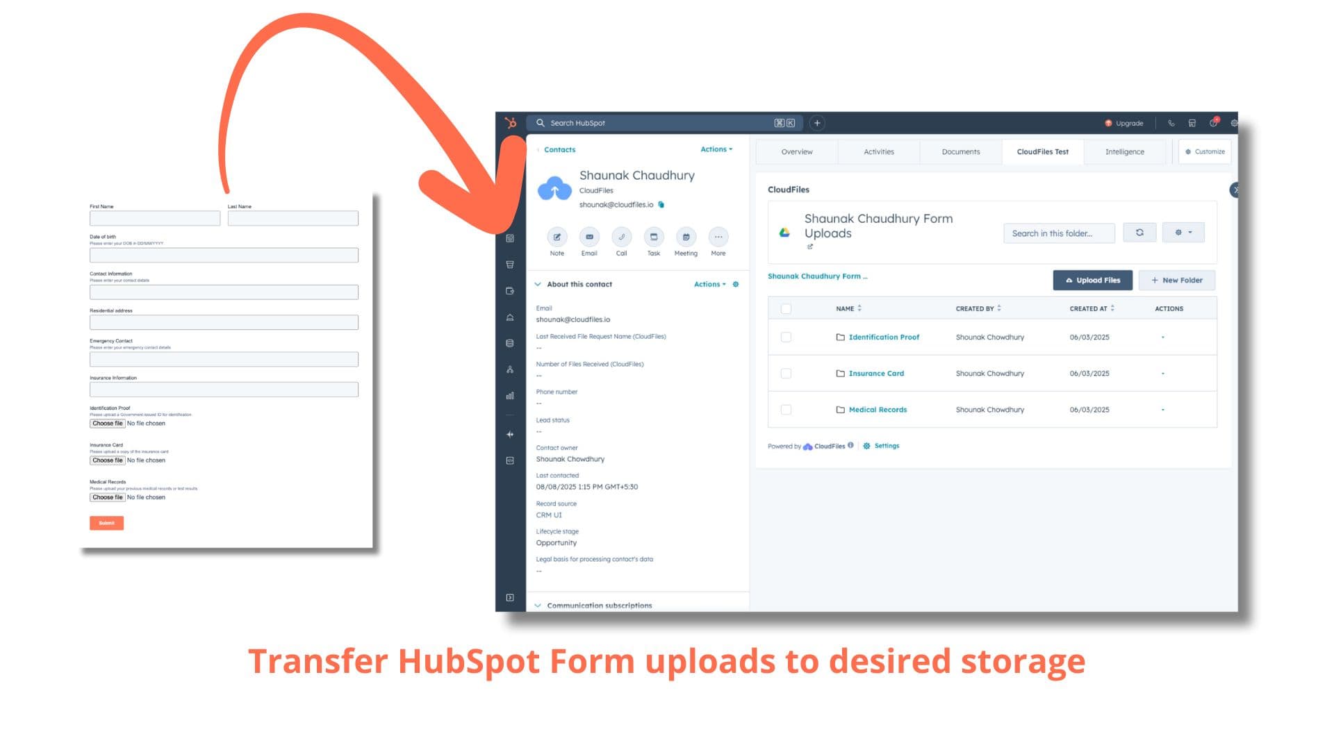This screenshot has width=1334, height=750.
Task: Go back via the Contacts link
Action: (x=559, y=149)
